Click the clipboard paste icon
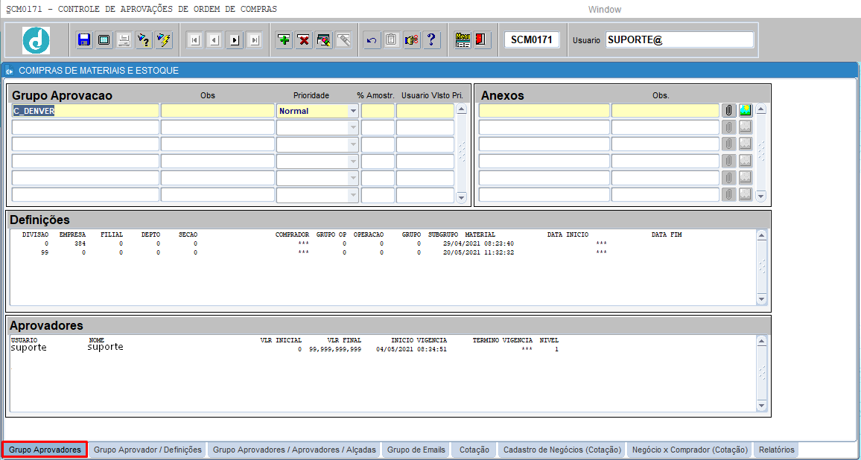 [x=392, y=40]
